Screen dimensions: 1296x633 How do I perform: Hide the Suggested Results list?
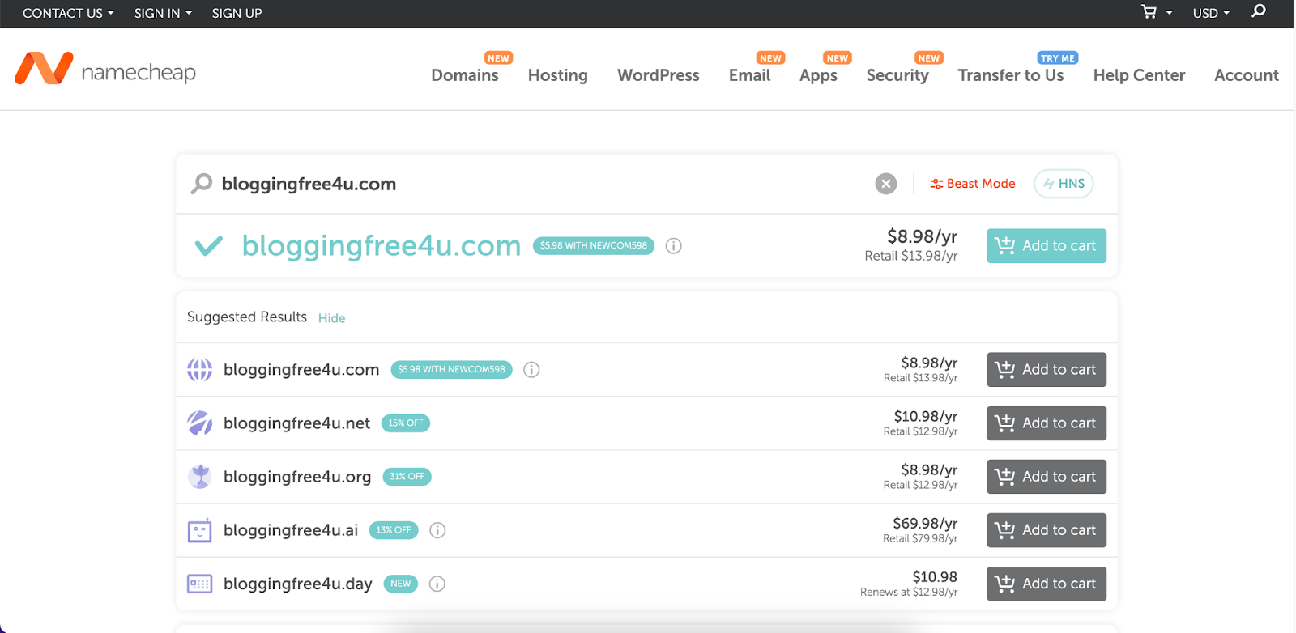[332, 318]
